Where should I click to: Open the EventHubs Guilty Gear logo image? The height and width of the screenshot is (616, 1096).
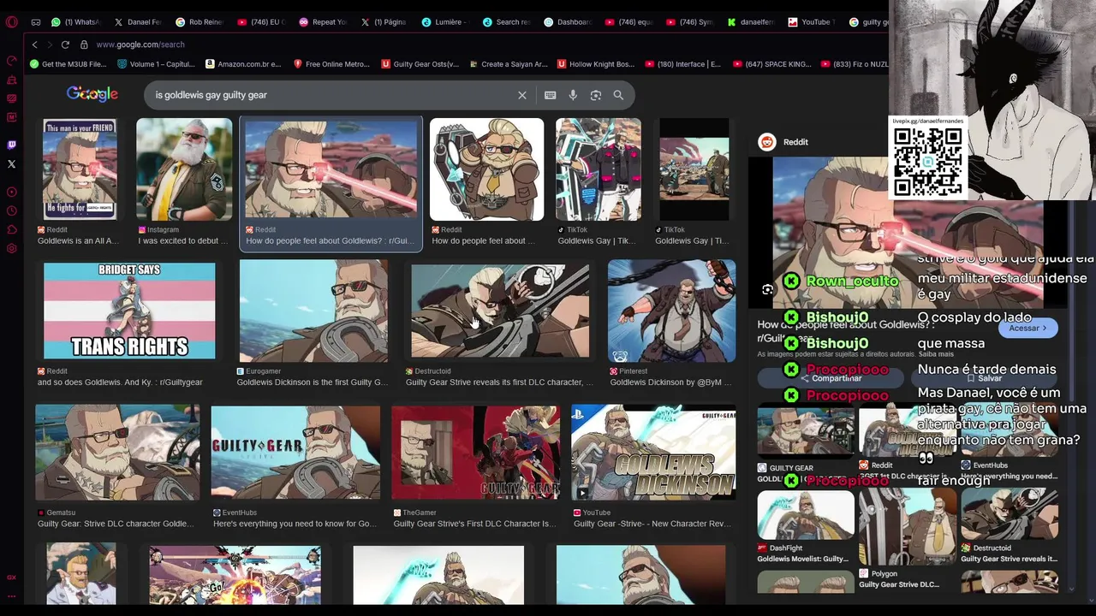click(295, 452)
